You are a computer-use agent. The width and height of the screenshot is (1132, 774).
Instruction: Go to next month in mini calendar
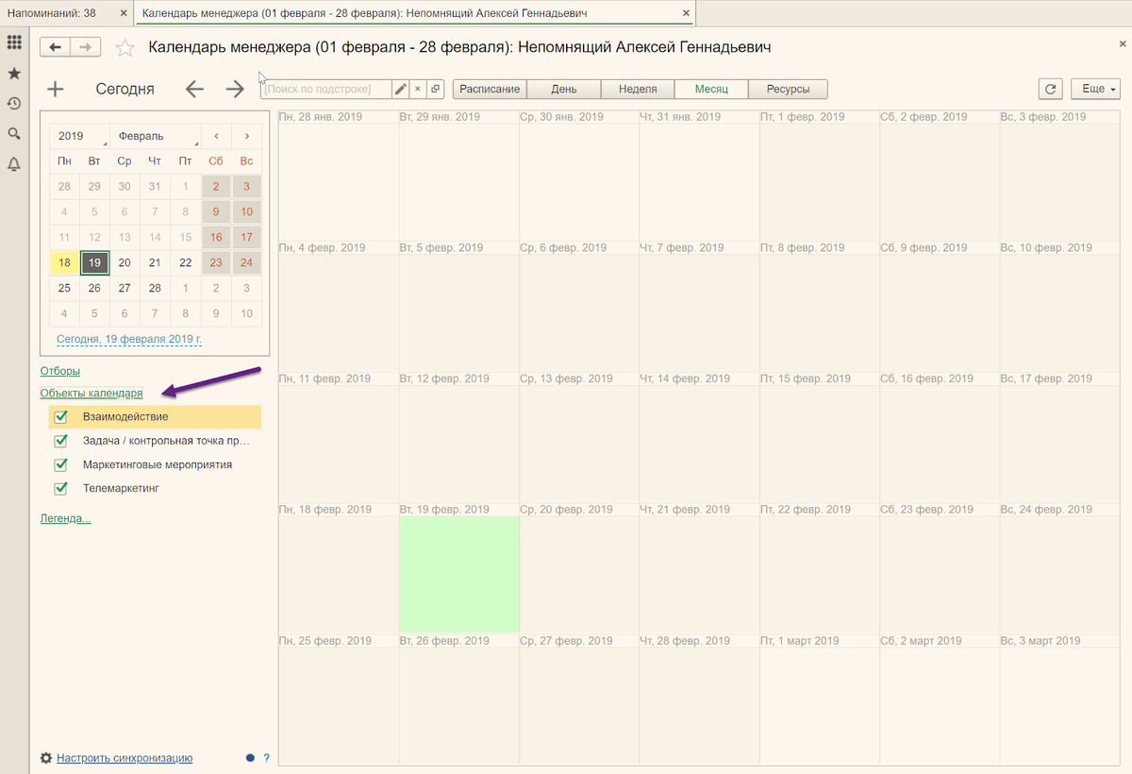[247, 136]
